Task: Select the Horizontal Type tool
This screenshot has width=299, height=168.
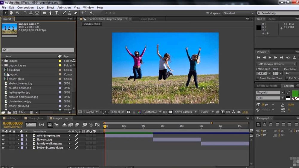Action: tap(57, 13)
